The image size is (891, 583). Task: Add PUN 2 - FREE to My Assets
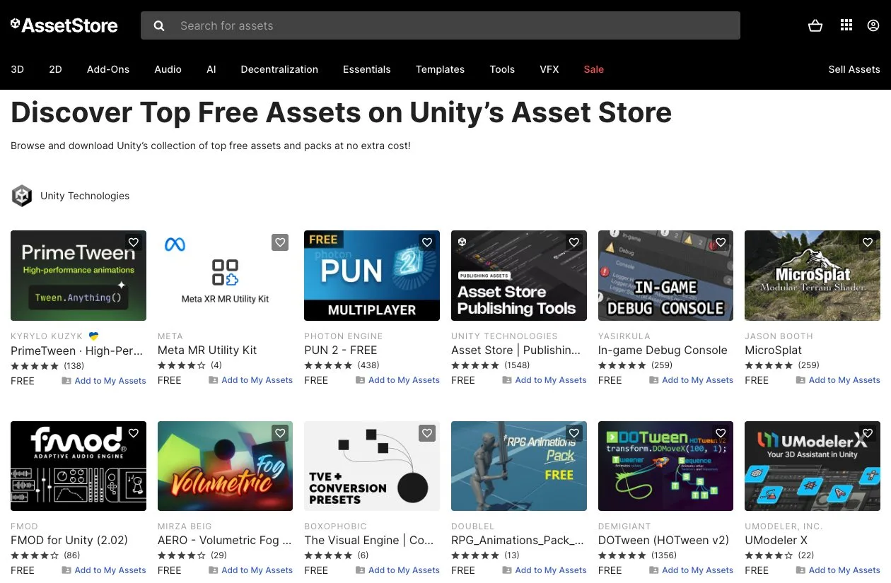click(397, 380)
